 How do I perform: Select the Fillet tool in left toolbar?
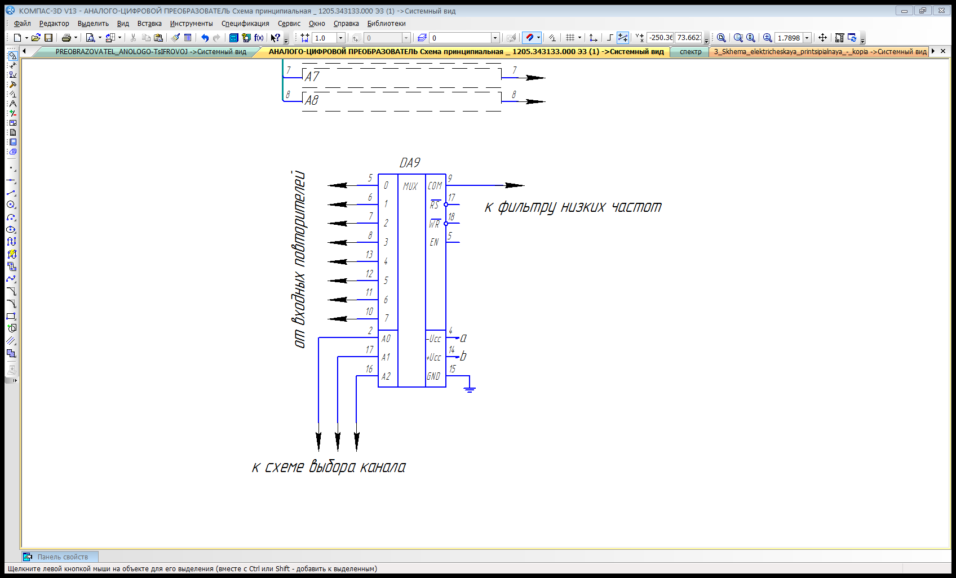coord(11,304)
